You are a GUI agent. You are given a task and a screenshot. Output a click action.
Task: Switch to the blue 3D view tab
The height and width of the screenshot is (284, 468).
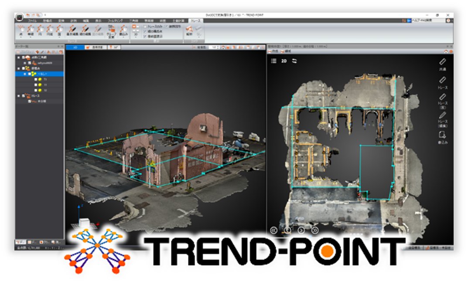click(75, 47)
